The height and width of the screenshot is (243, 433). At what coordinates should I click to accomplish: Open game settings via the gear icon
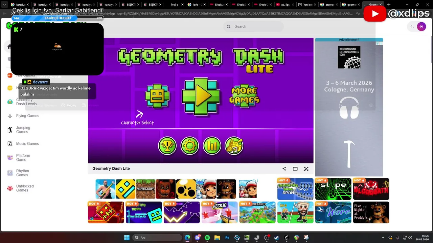(x=189, y=146)
